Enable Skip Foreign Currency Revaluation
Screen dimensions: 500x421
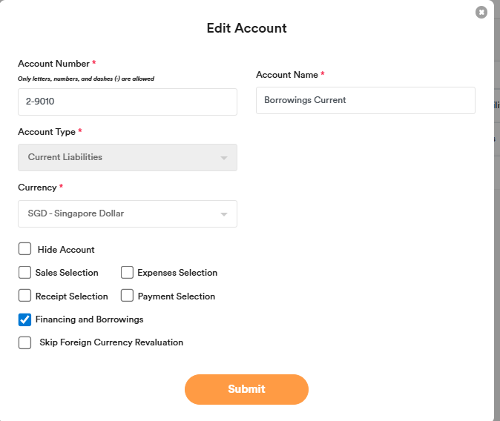pos(25,342)
